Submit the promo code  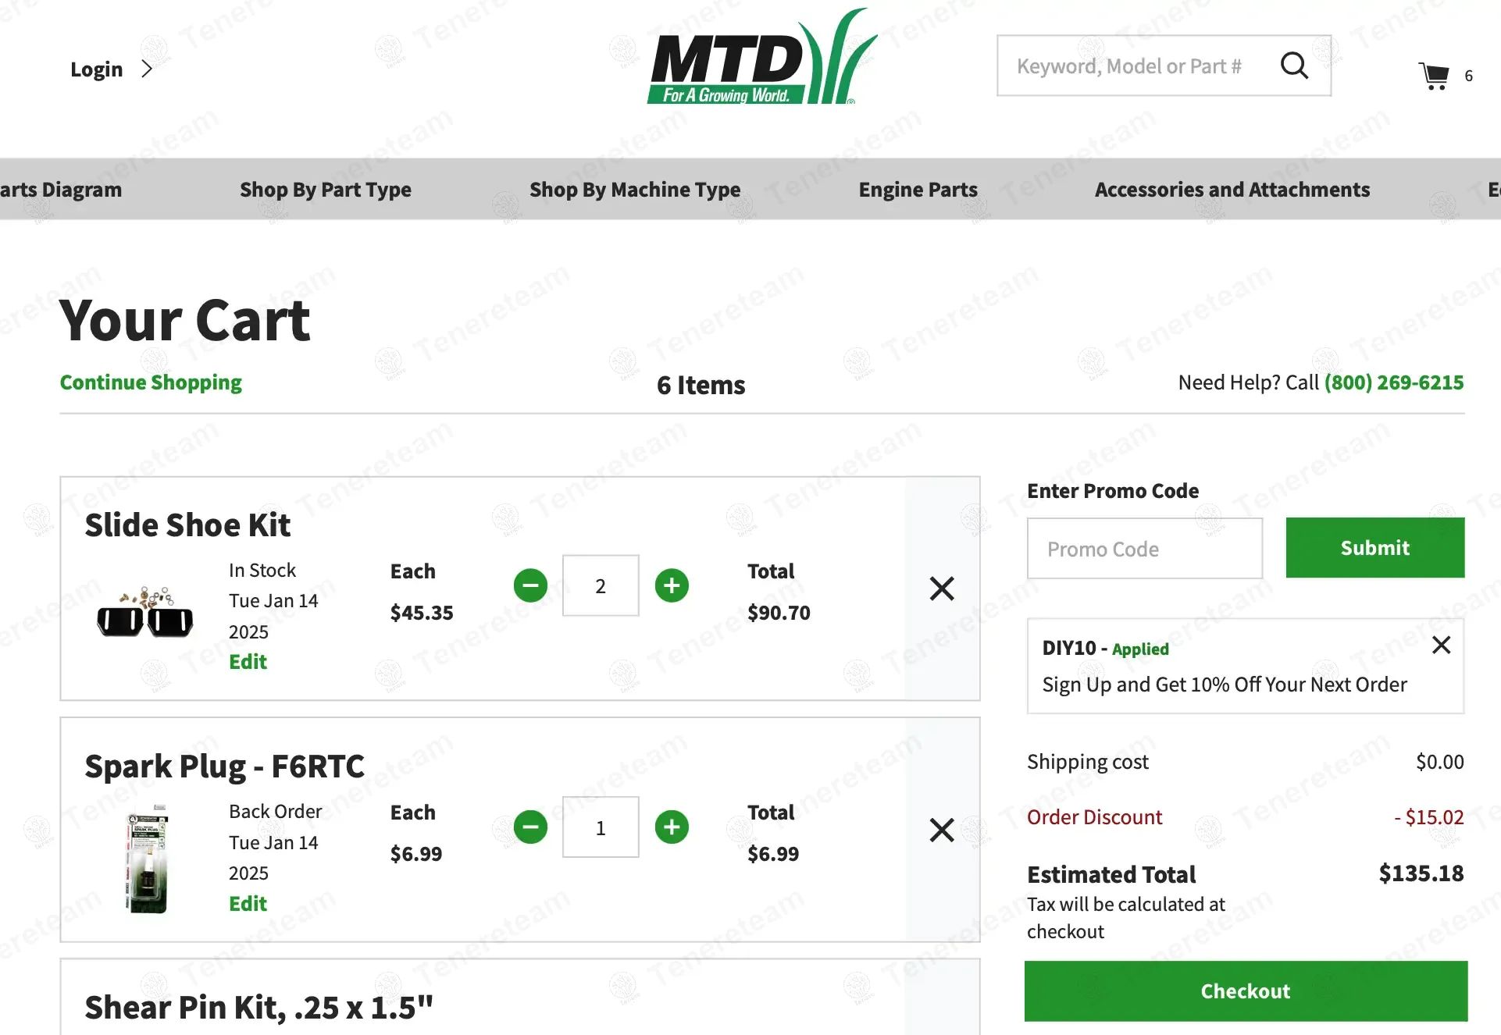click(x=1374, y=548)
